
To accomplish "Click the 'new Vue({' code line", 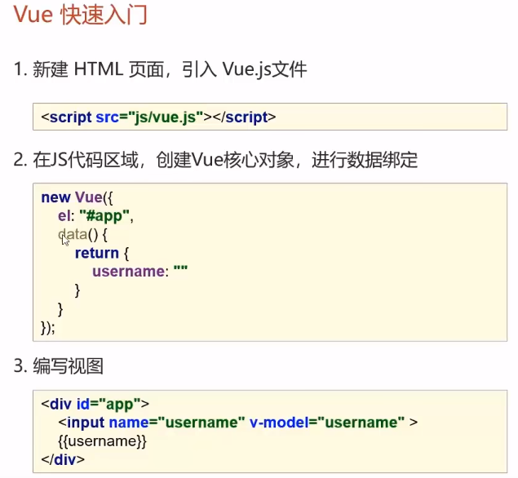I will click(x=77, y=197).
